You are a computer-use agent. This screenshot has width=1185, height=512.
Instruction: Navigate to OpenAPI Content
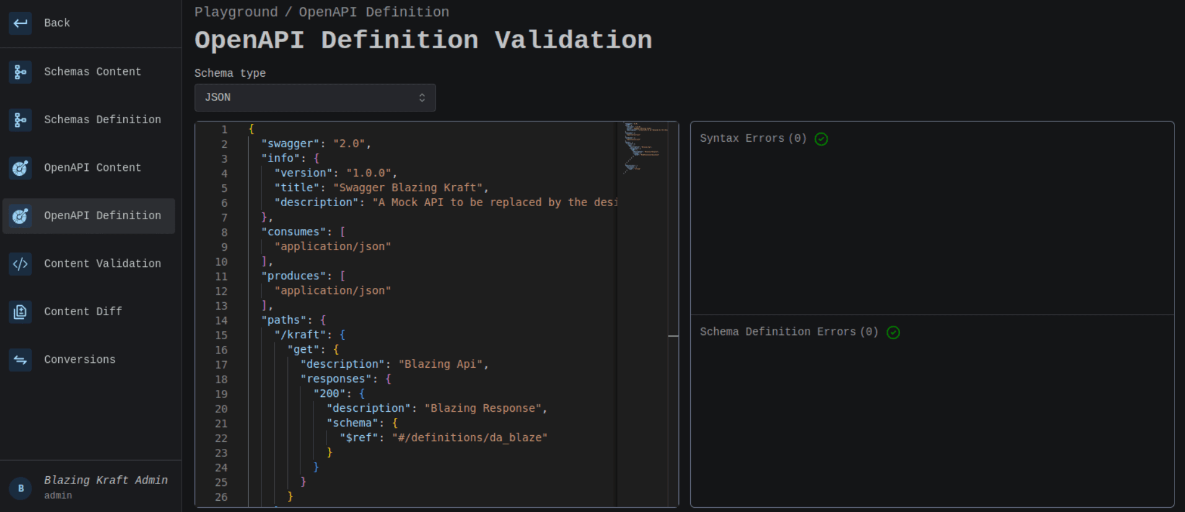click(x=89, y=168)
